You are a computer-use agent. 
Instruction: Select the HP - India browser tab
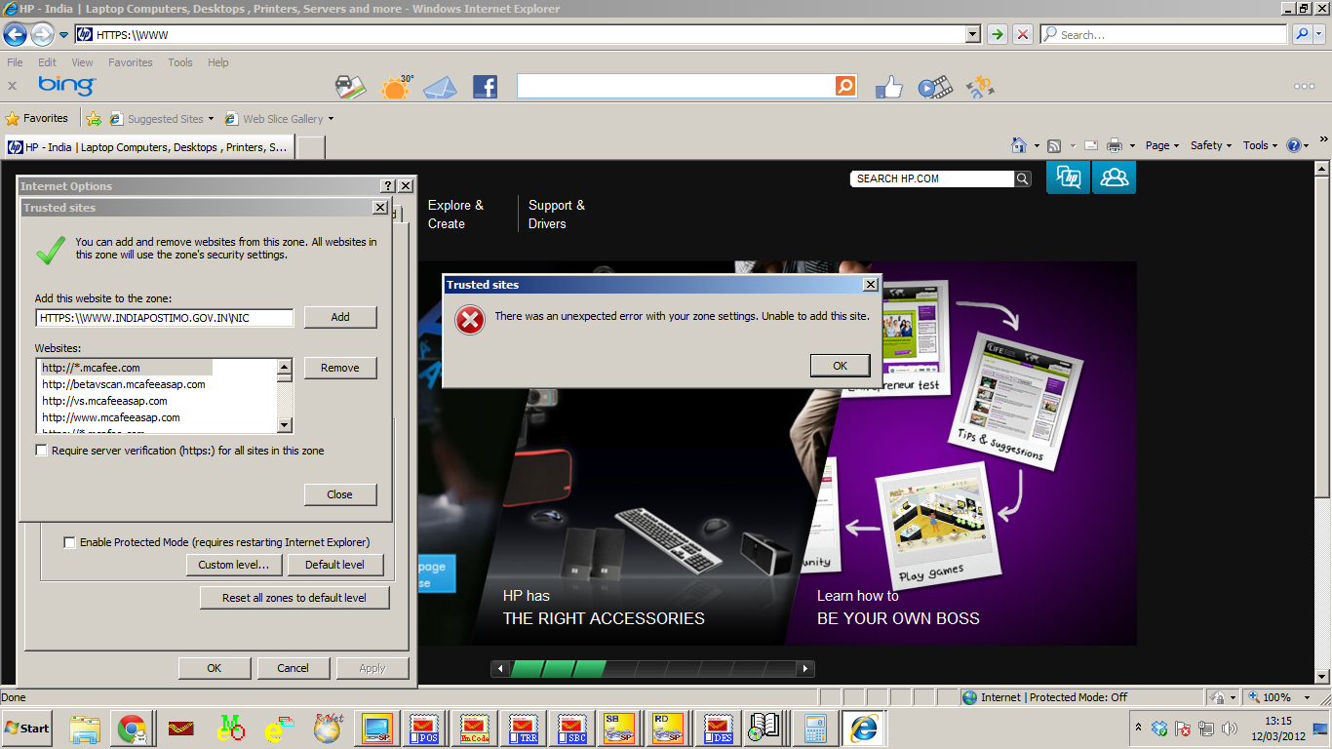click(148, 147)
